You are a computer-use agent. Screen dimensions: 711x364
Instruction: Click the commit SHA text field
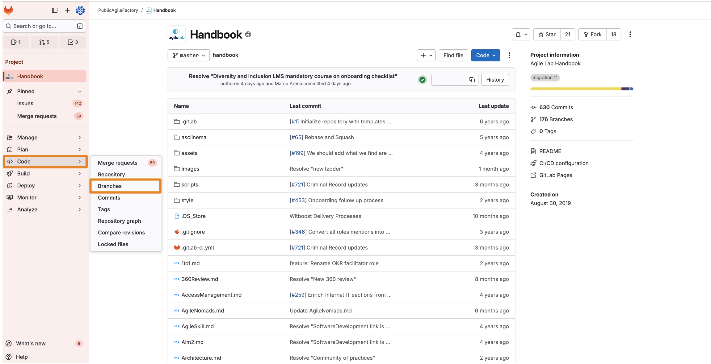(x=448, y=80)
